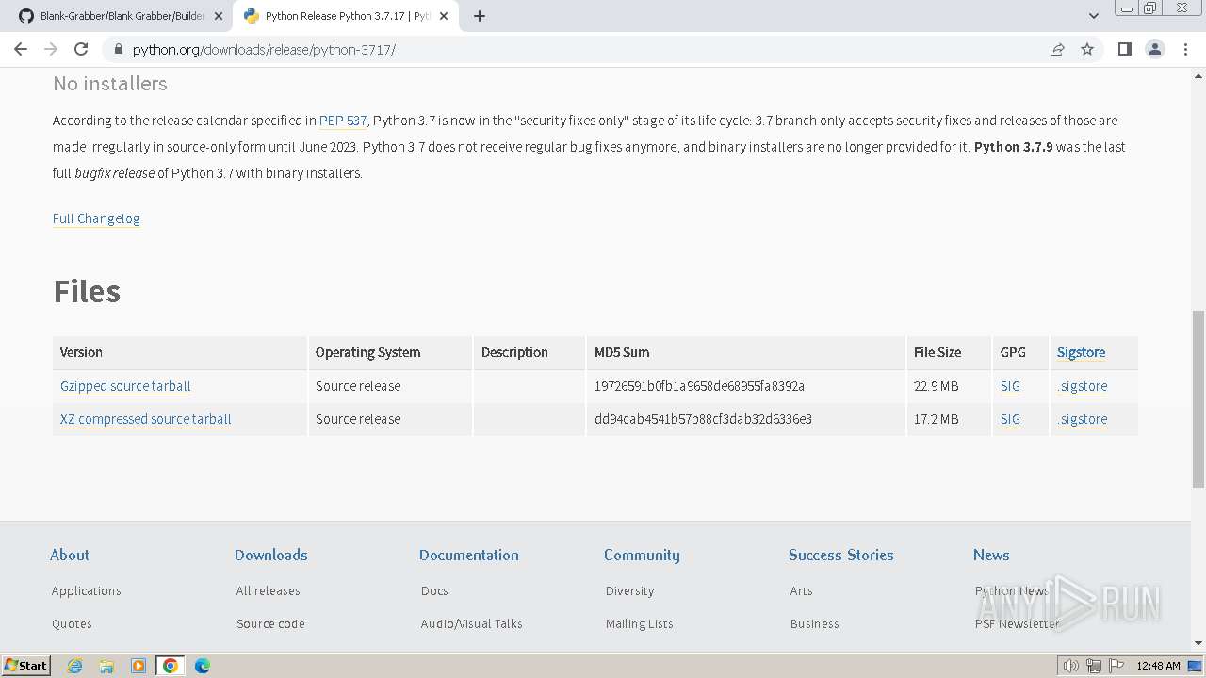Open .sigstore for XZ compressed tarball

[x=1083, y=419]
